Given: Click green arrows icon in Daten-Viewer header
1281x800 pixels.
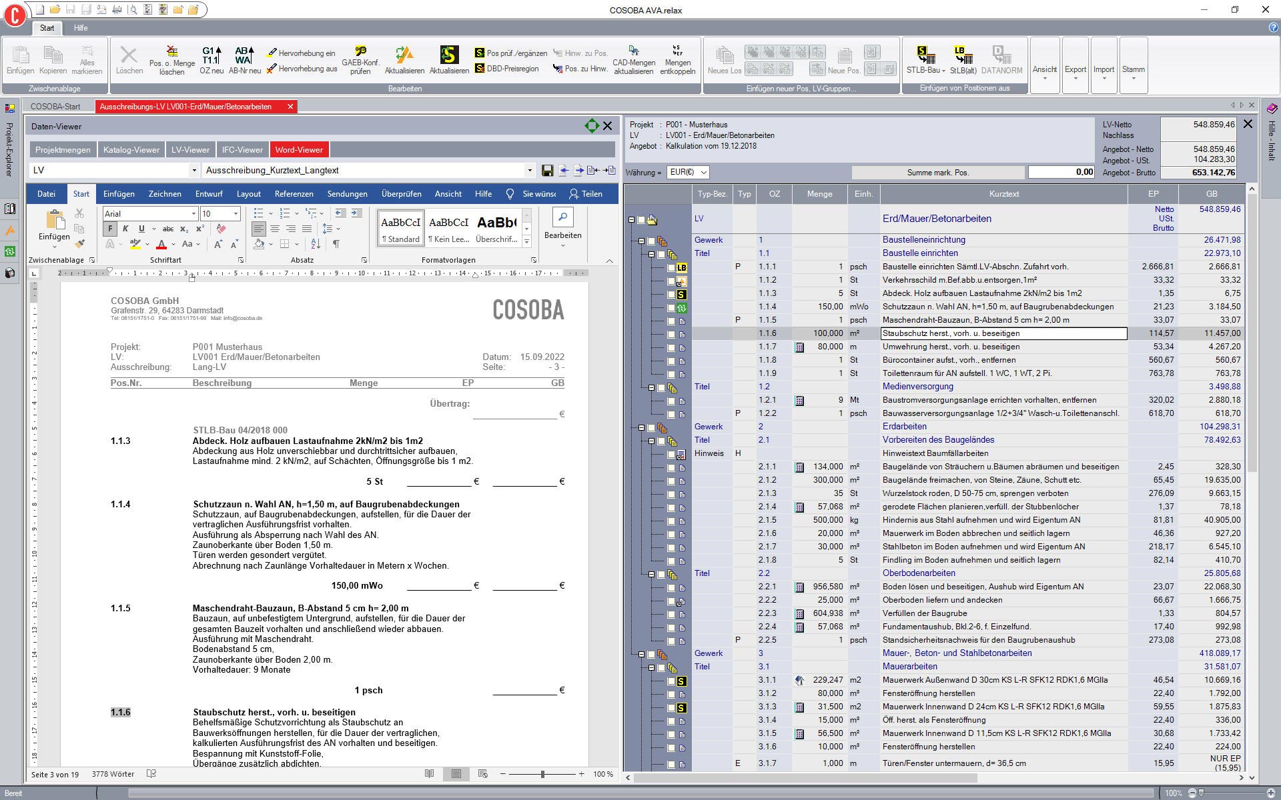Looking at the screenshot, I should (591, 125).
